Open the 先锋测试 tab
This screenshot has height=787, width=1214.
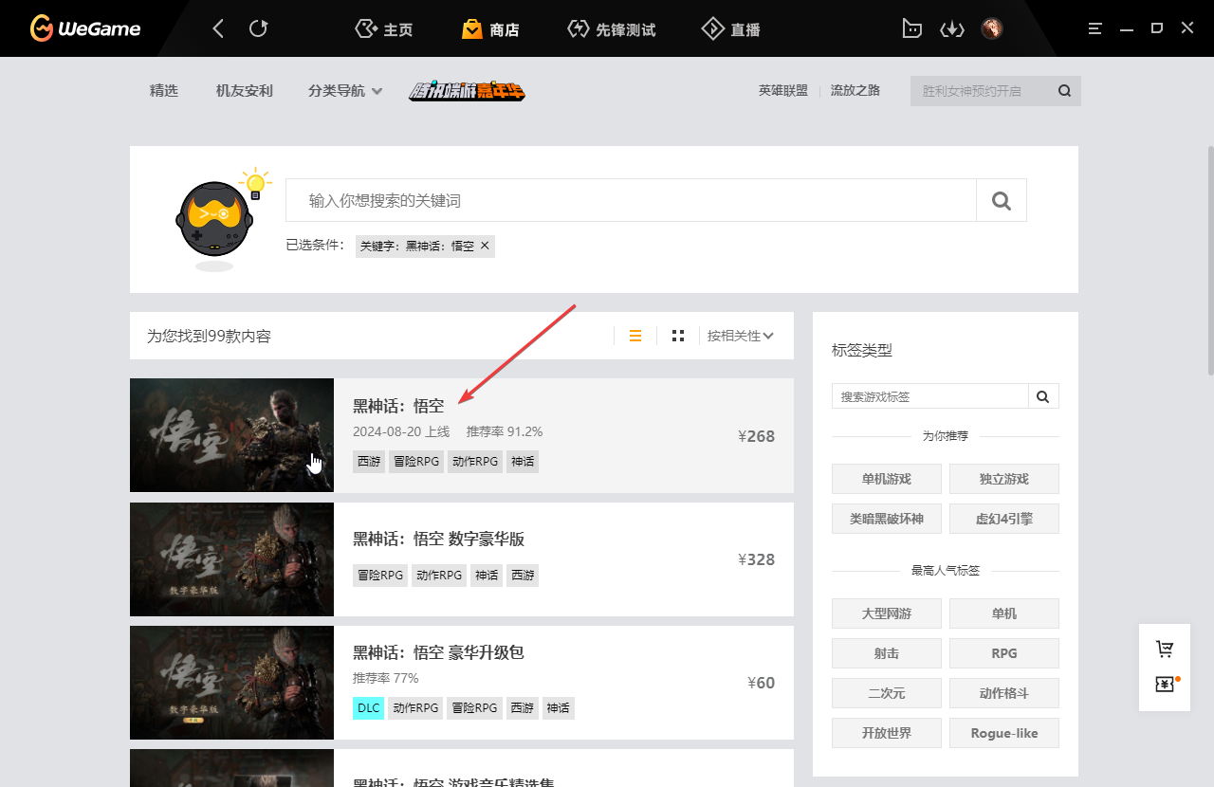611,29
